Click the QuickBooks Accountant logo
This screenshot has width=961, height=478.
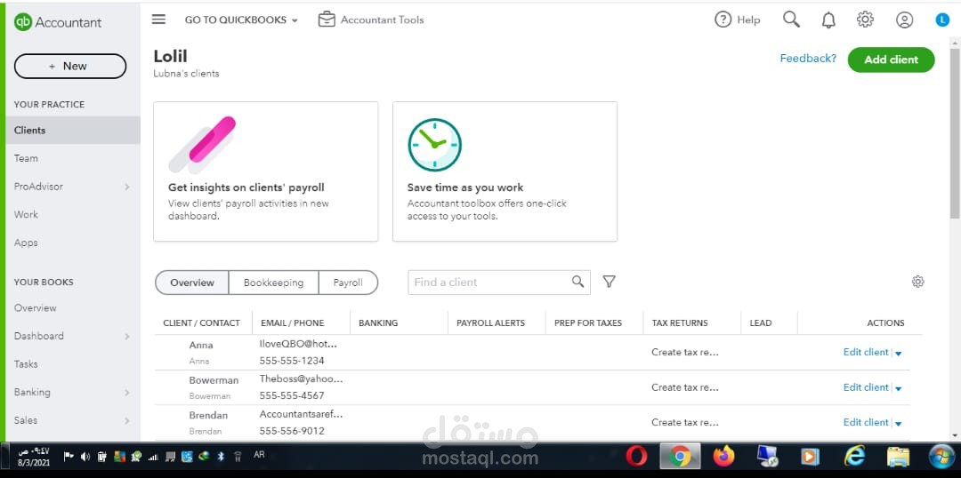pos(58,22)
